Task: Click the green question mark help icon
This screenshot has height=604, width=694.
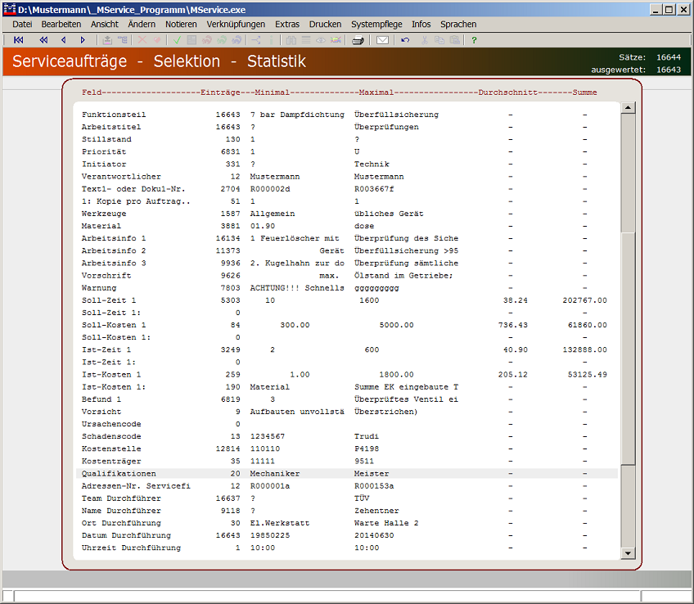Action: click(x=474, y=39)
